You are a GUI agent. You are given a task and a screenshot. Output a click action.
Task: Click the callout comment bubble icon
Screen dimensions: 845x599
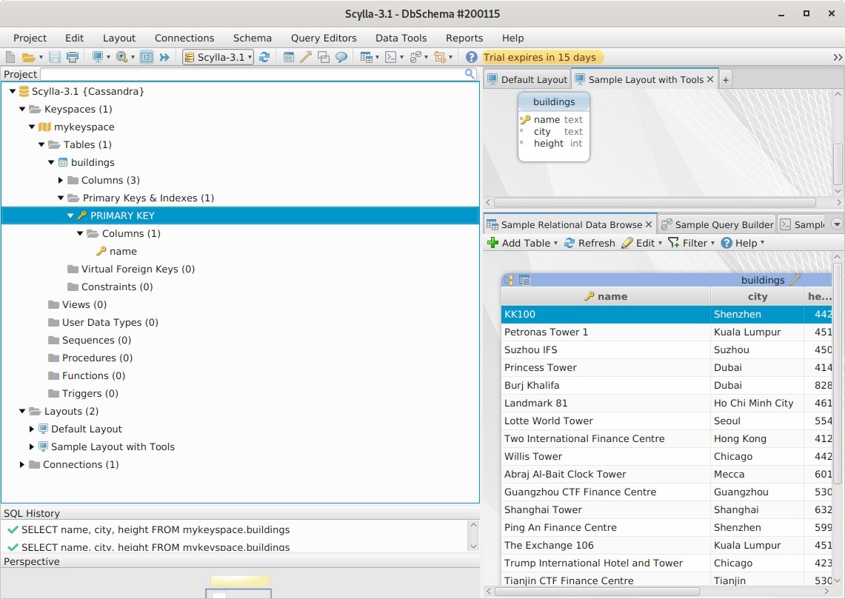[x=341, y=57]
